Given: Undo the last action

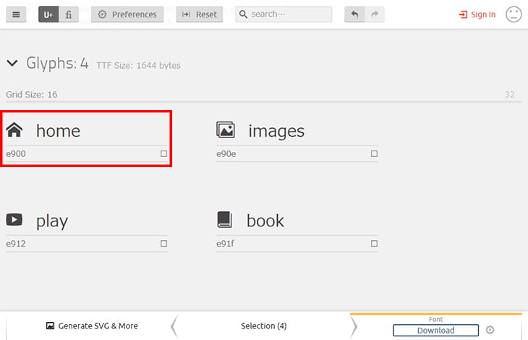Looking at the screenshot, I should coord(354,14).
